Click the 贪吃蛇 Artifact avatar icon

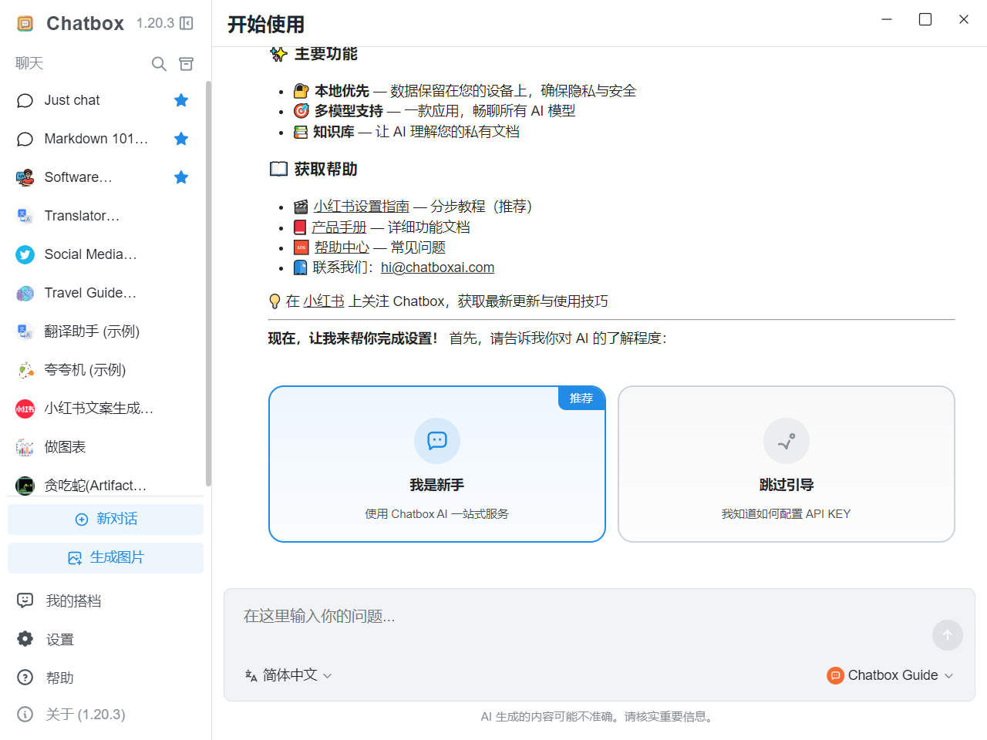25,486
